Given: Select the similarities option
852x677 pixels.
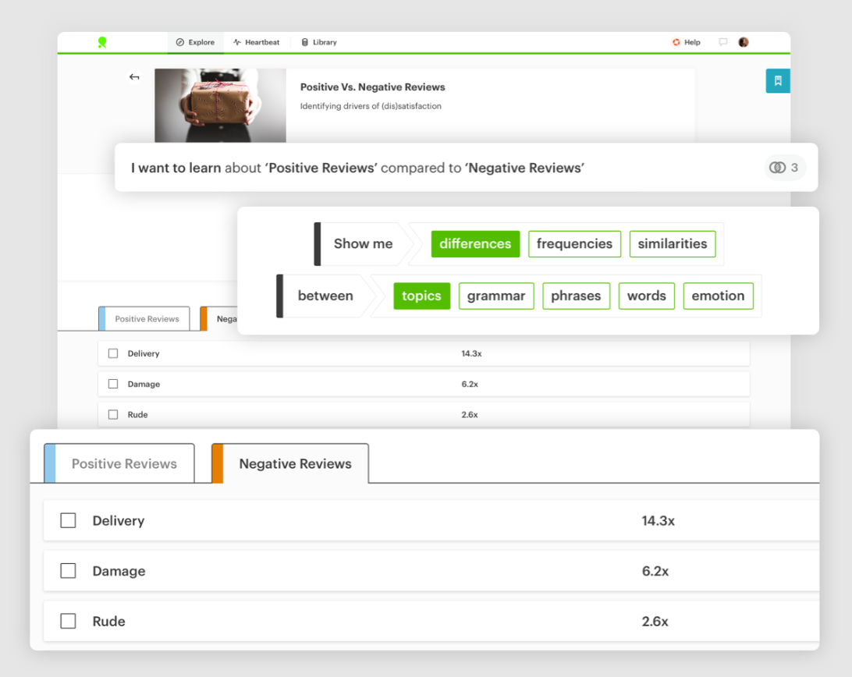Looking at the screenshot, I should pyautogui.click(x=672, y=244).
